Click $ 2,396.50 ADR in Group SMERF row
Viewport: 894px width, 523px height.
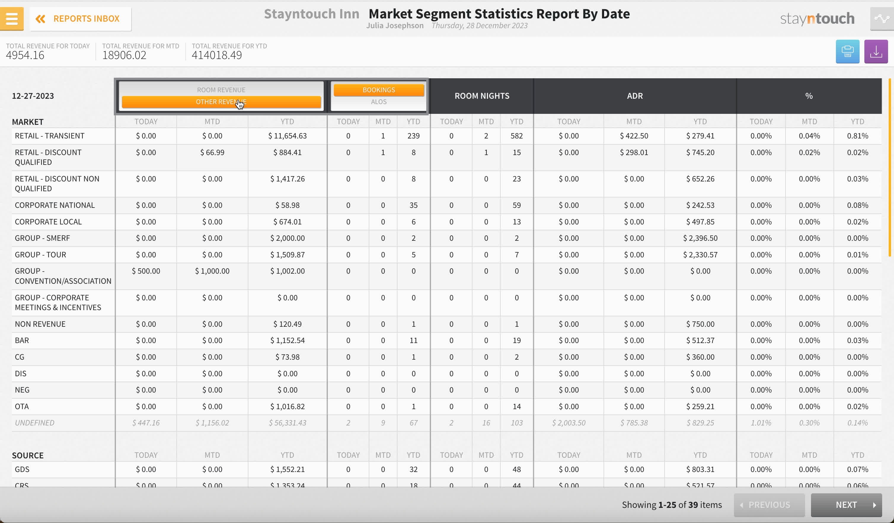coord(700,238)
